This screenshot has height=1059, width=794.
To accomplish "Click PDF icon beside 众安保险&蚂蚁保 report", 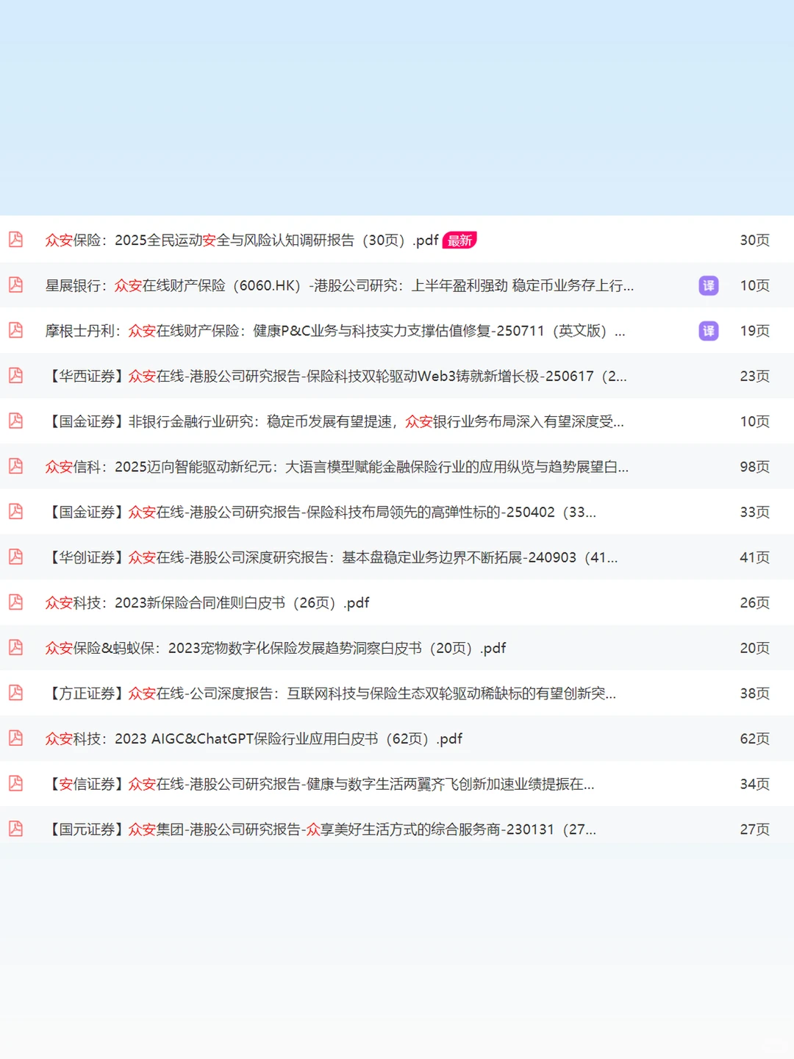I will click(x=15, y=647).
